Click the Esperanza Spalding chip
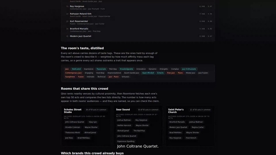276x155 pixels. (x=126, y=141)
